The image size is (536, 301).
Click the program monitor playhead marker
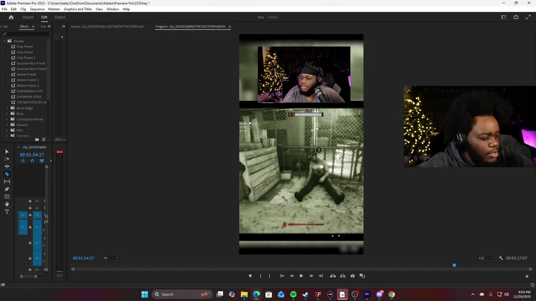tap(454, 265)
